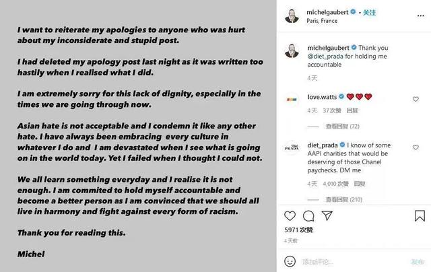Open love.watts profile avatar
The image size is (431, 272).
click(x=292, y=100)
